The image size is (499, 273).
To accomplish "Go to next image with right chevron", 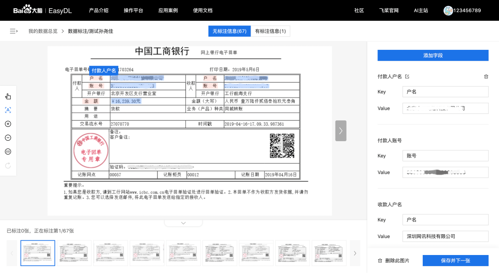I will (341, 131).
